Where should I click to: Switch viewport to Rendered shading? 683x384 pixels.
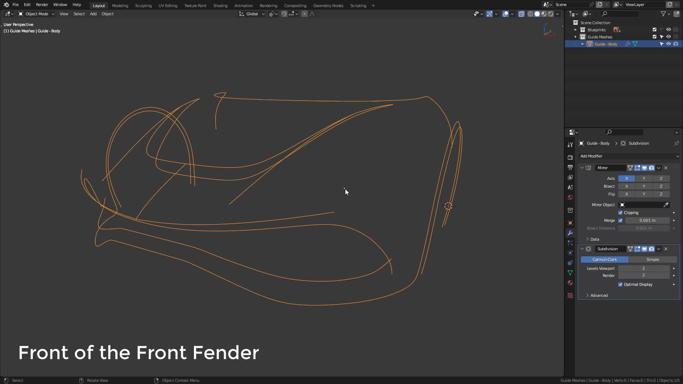pos(551,14)
